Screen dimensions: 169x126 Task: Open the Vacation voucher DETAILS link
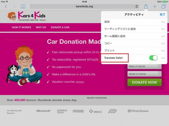click(x=80, y=82)
